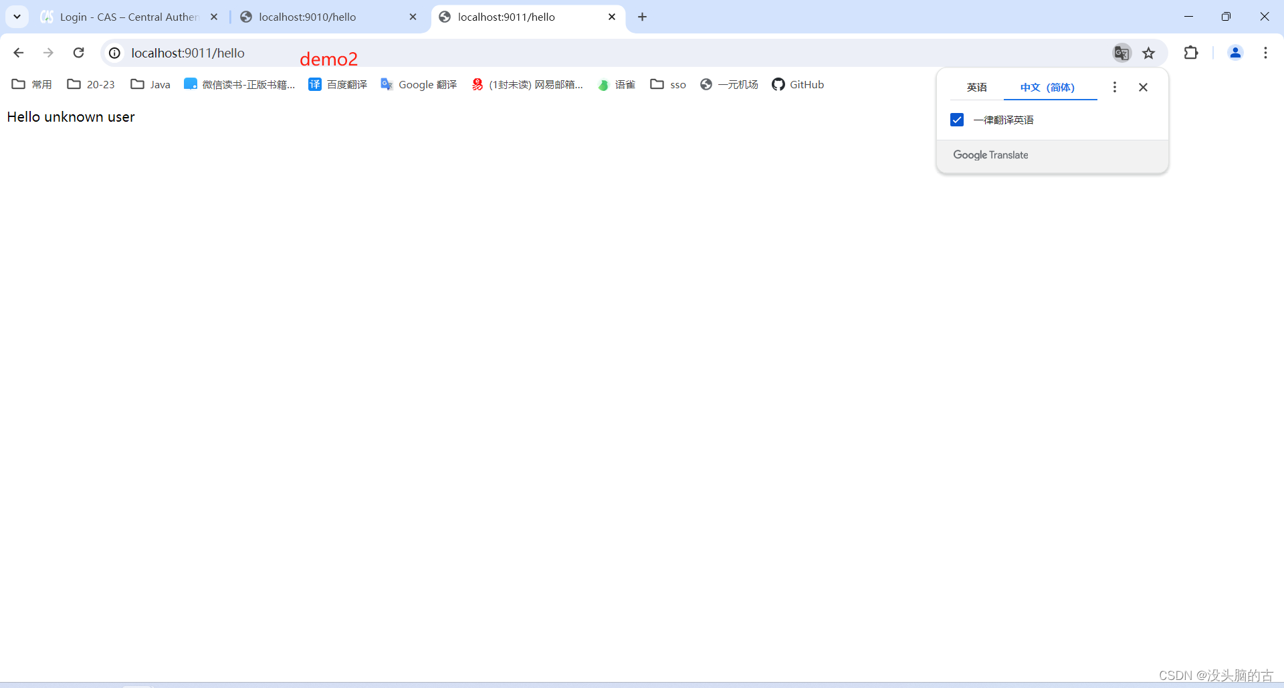This screenshot has height=688, width=1284.
Task: Open Chrome's three-dot menu
Action: 1265,53
